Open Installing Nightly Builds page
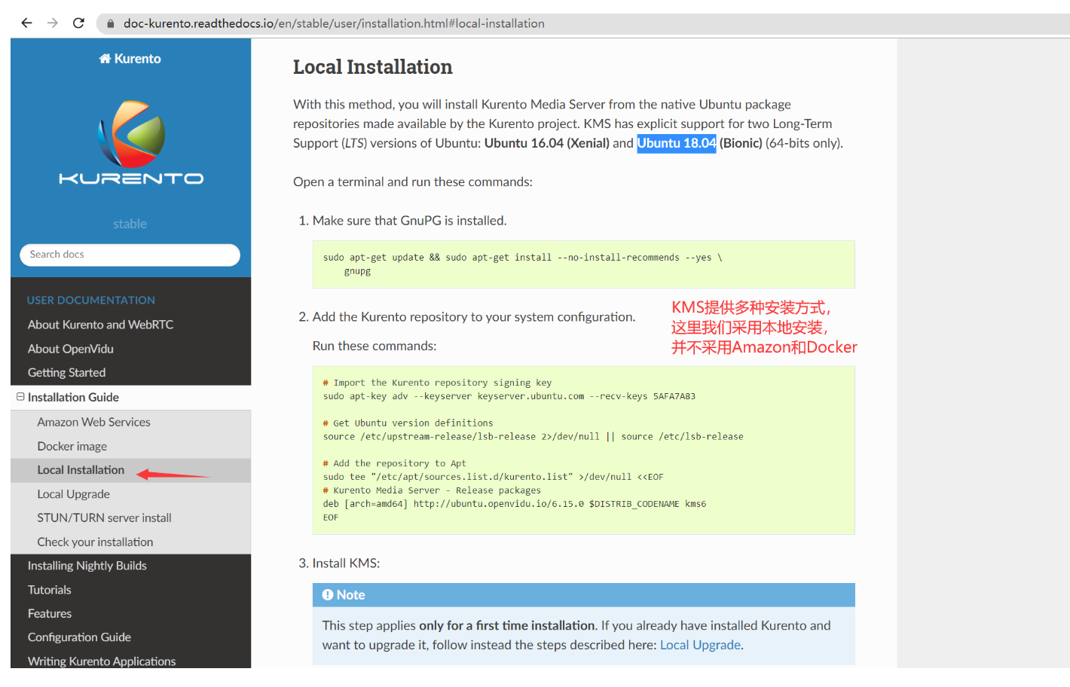The image size is (1070, 687). tap(87, 566)
